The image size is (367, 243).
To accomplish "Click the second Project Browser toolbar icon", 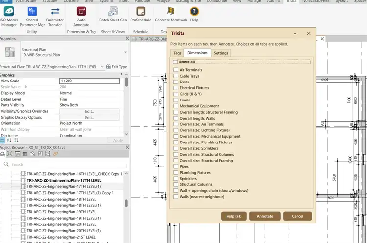I will 10,154.
